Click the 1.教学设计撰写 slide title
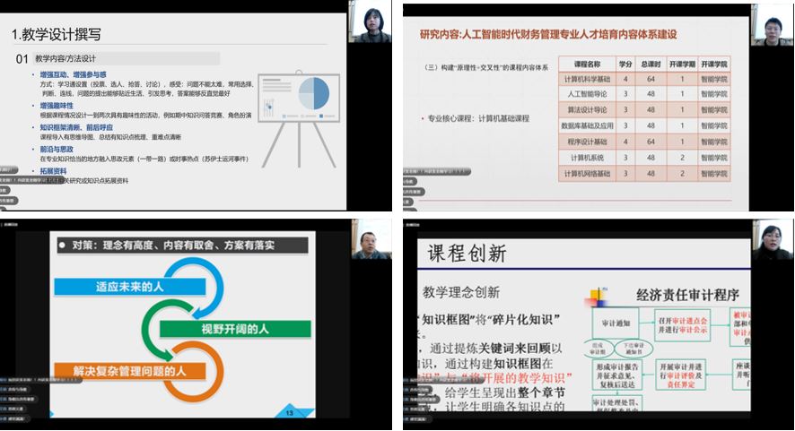The width and height of the screenshot is (795, 431). point(56,34)
